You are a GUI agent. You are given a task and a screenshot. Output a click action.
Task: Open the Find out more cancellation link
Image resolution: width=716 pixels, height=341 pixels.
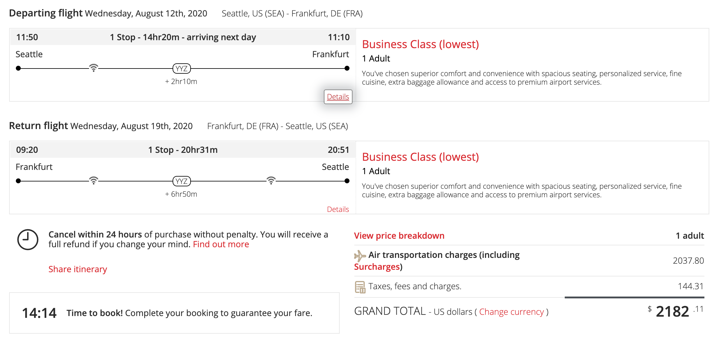pyautogui.click(x=221, y=244)
